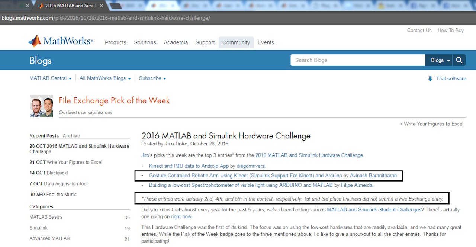Open the low-cost Spectrophotometer entry link
The height and width of the screenshot is (247, 476).
[x=241, y=185]
